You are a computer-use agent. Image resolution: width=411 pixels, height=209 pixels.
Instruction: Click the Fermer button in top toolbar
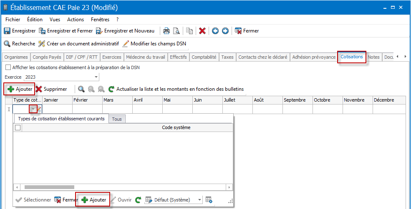pyautogui.click(x=247, y=31)
